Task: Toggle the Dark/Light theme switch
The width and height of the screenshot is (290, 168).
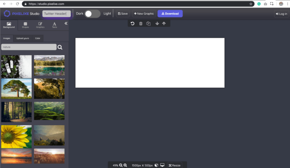Action: coord(92,14)
